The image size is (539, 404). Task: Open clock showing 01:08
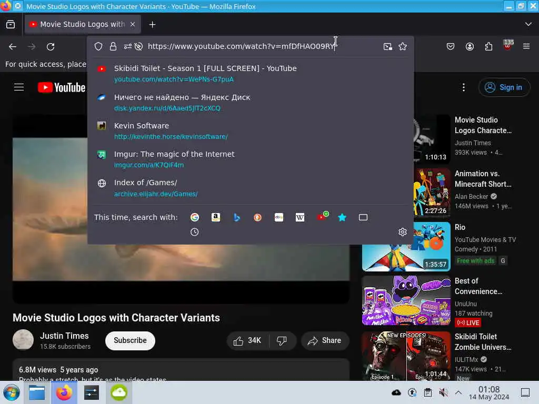point(489,392)
